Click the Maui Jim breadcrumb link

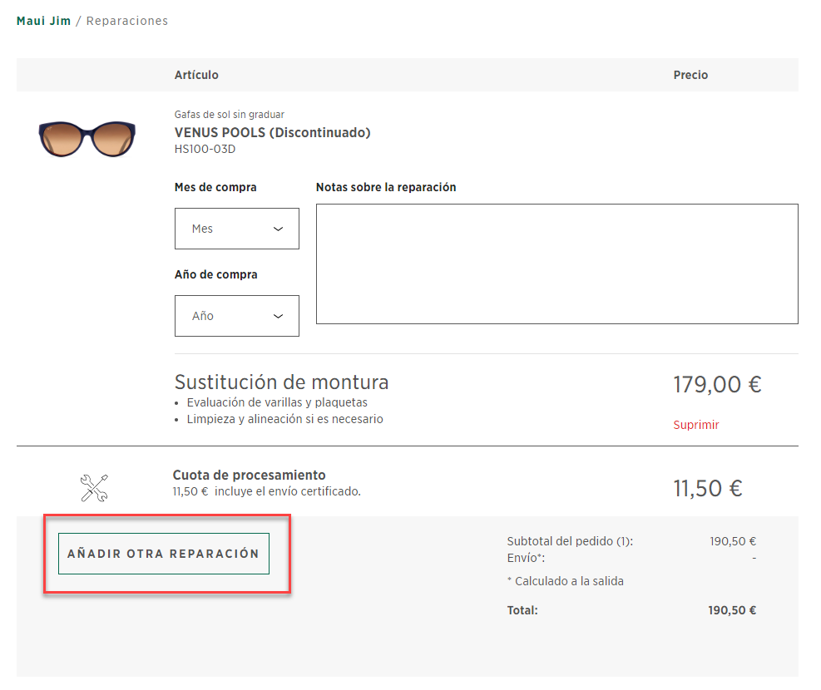coord(43,21)
